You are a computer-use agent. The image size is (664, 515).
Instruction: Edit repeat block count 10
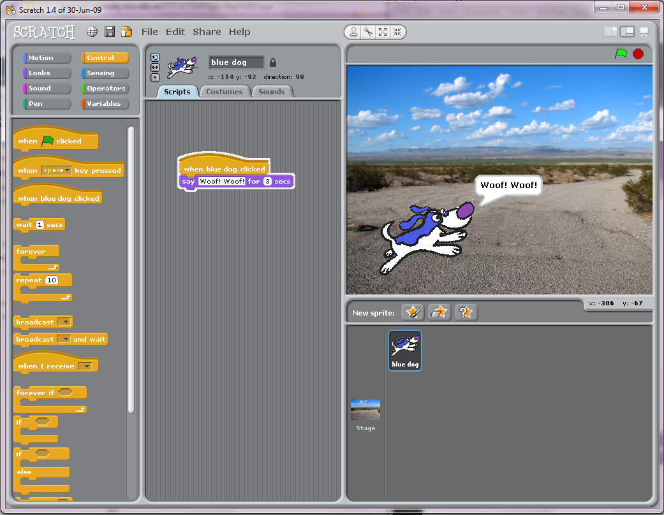pyautogui.click(x=51, y=280)
